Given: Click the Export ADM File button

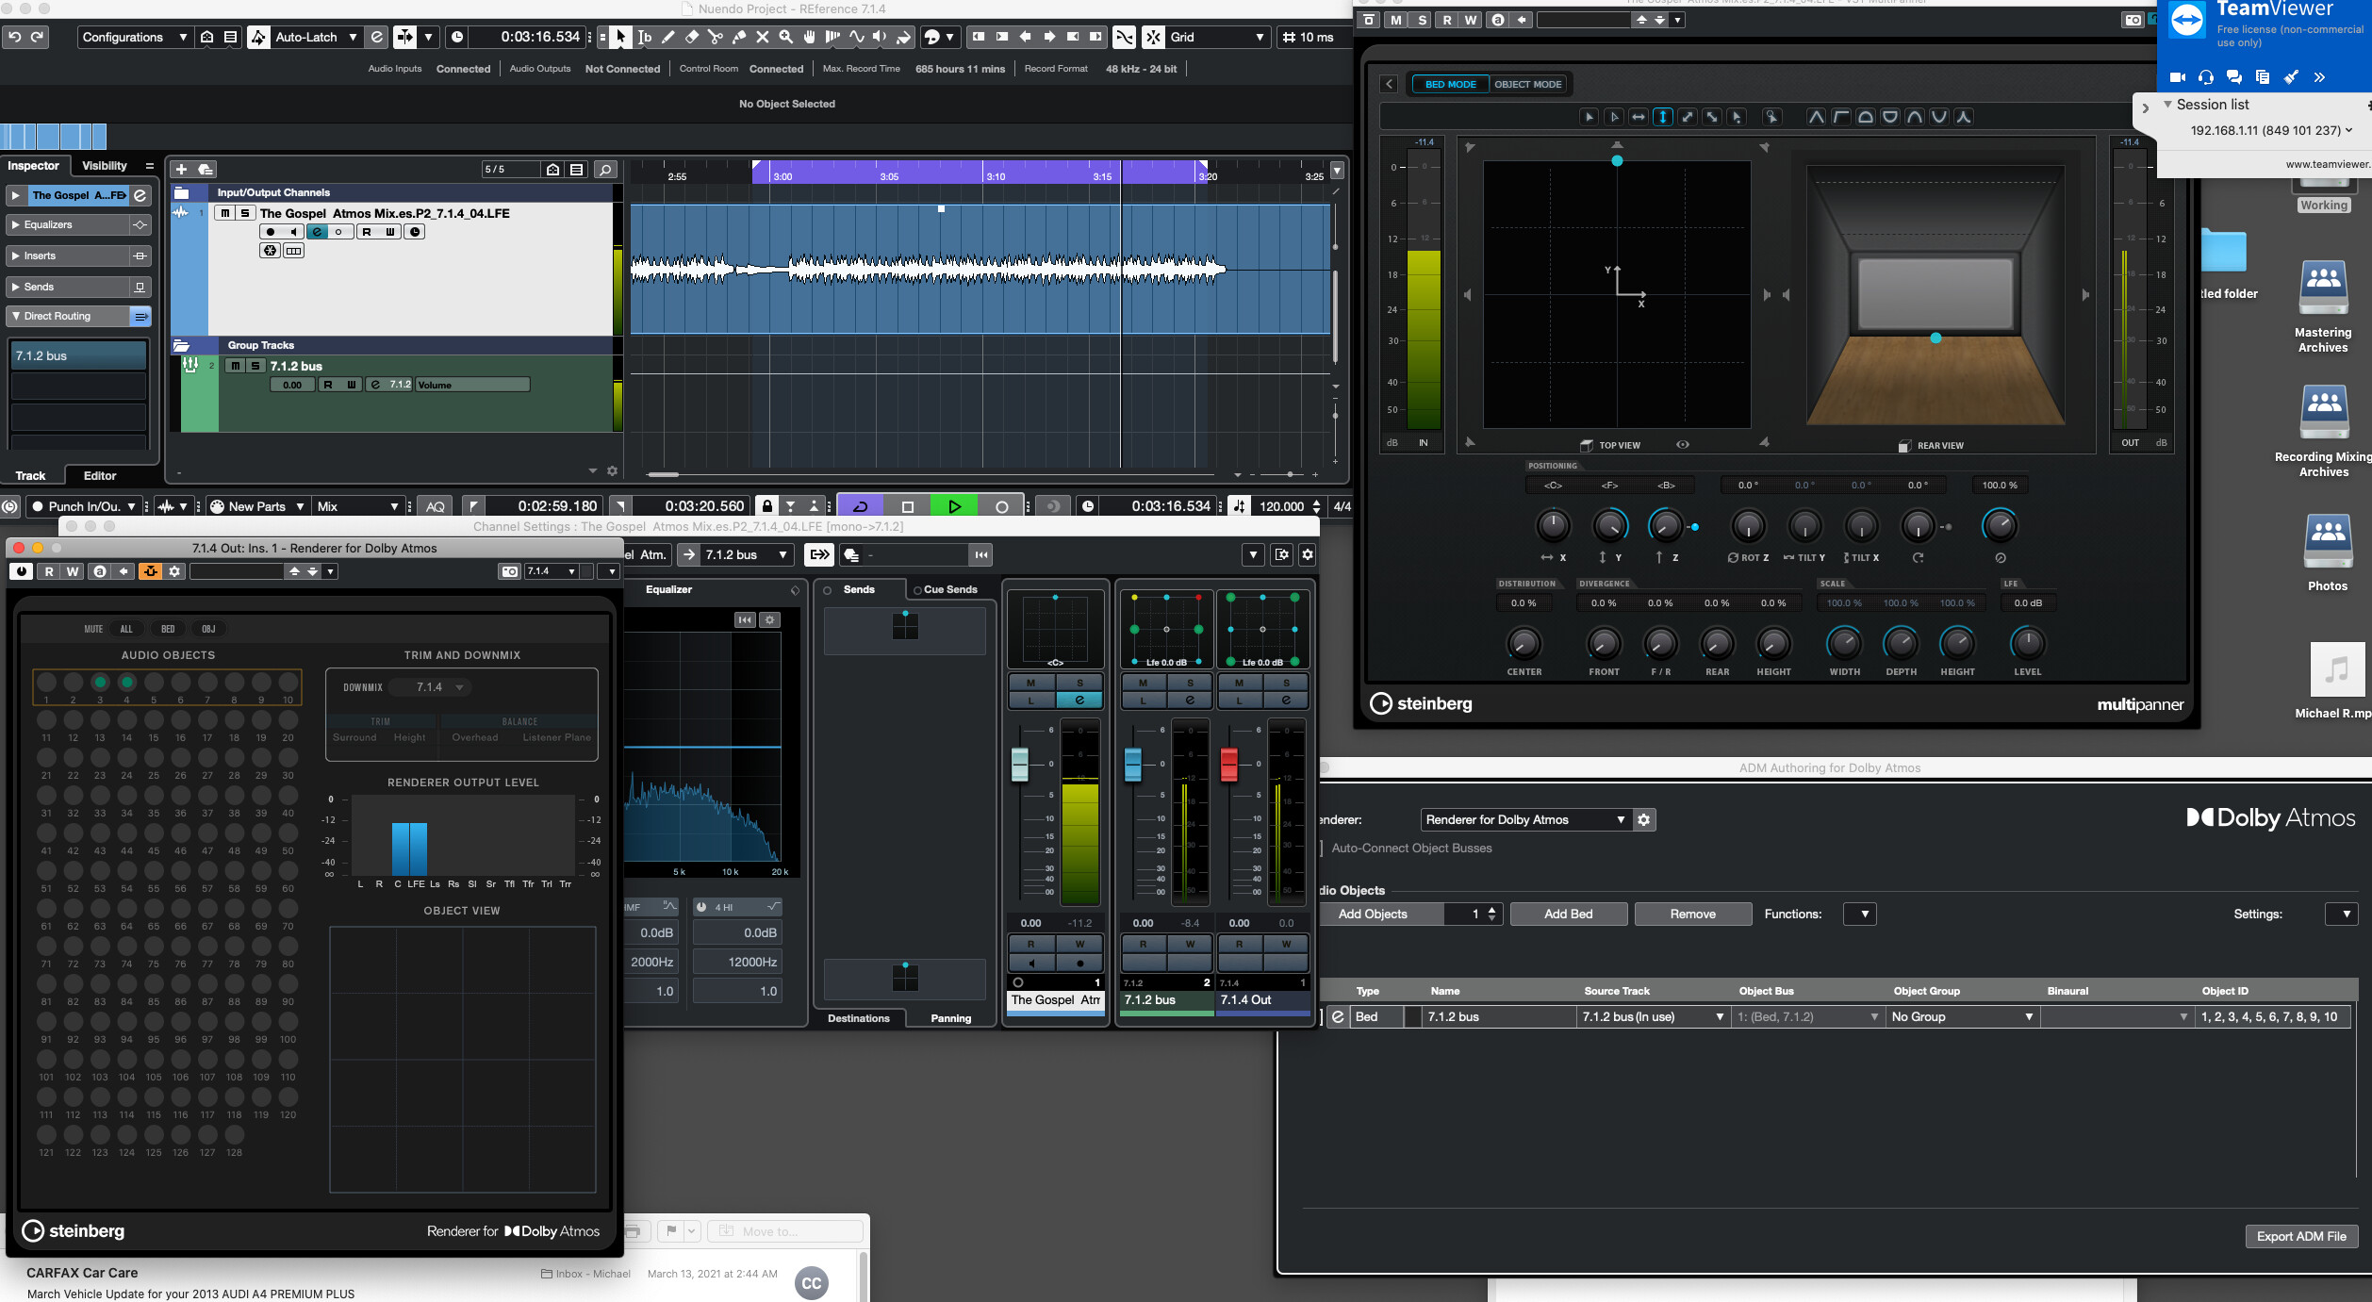Looking at the screenshot, I should point(2301,1236).
